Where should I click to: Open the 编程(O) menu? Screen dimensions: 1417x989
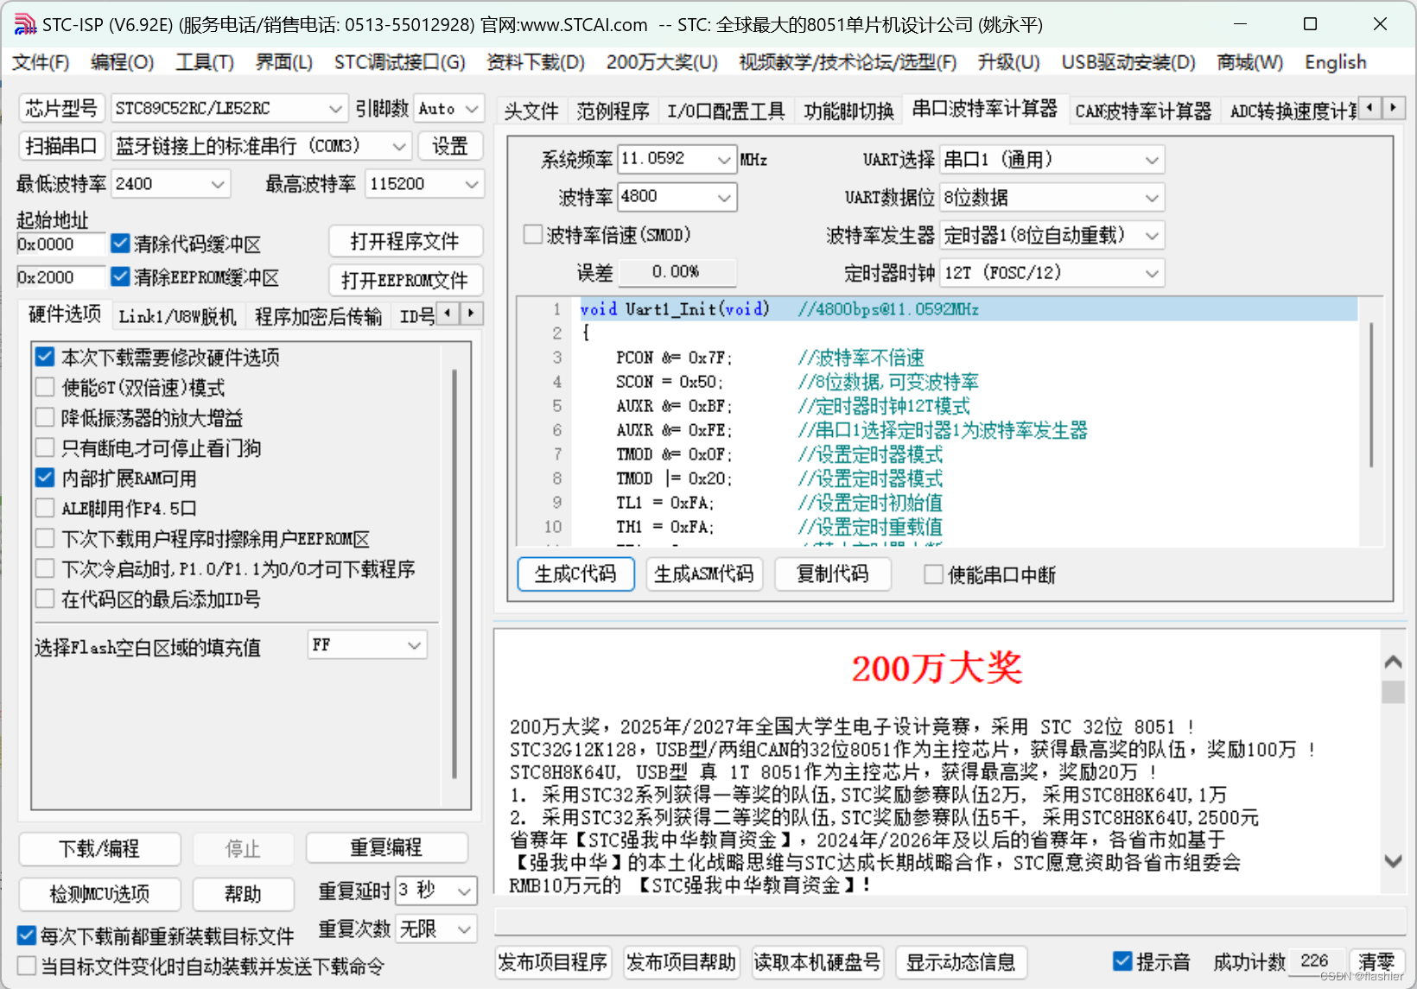123,62
